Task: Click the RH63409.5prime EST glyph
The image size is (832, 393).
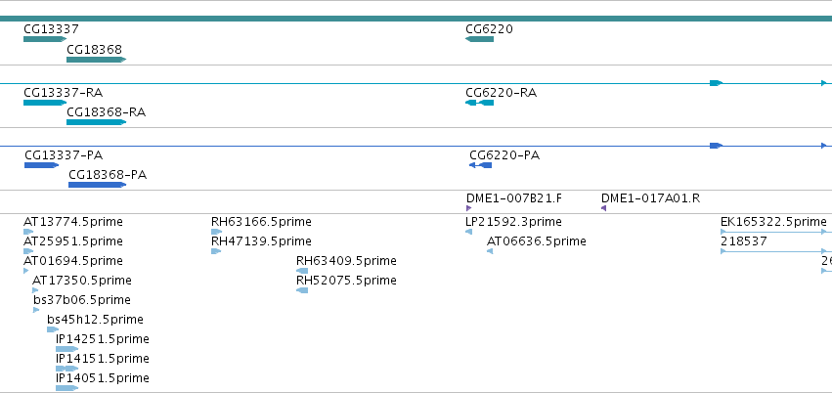Action: coord(302,271)
